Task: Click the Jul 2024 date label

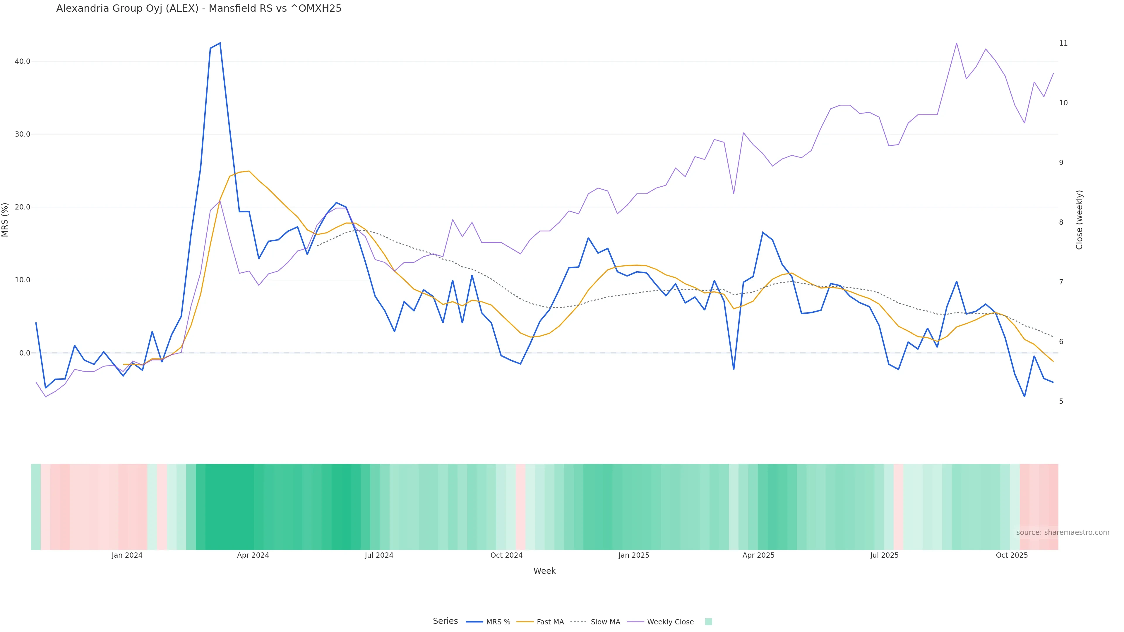Action: (x=379, y=555)
